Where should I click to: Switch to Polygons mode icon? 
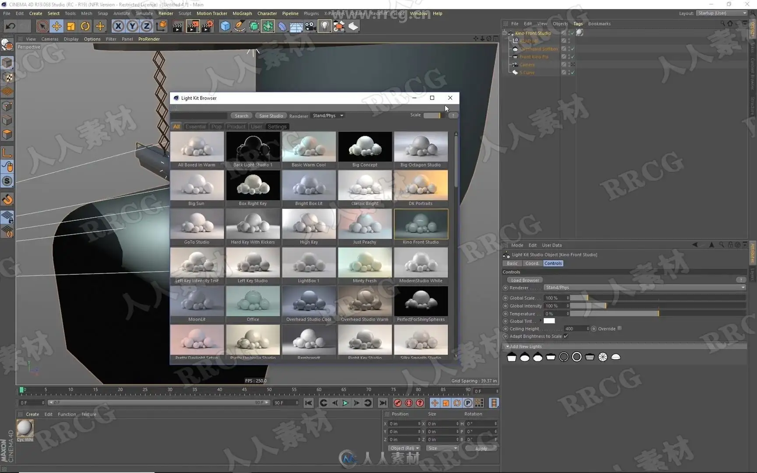(x=7, y=134)
